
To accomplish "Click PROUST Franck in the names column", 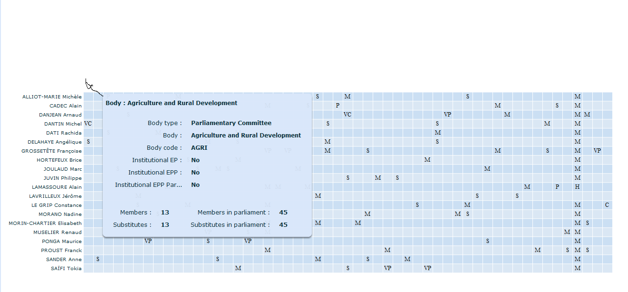I will (61, 250).
